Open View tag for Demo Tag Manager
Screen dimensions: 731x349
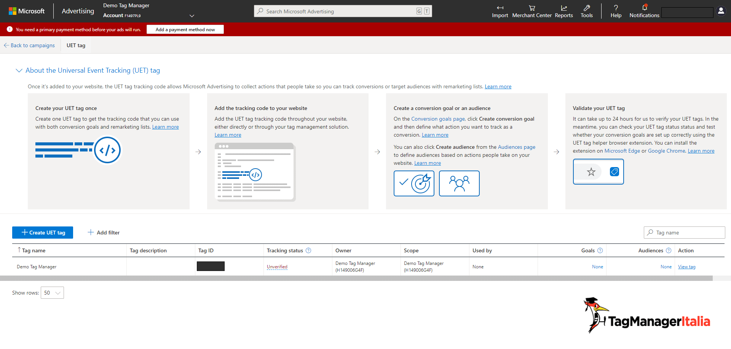(686, 267)
